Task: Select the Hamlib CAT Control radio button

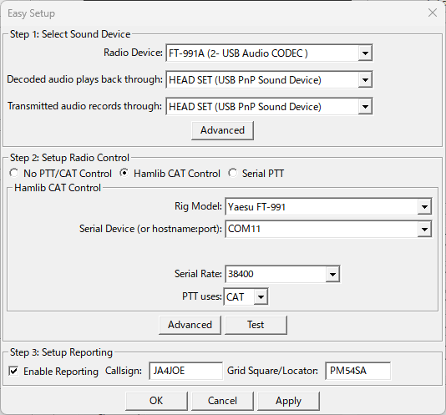Action: pos(124,173)
